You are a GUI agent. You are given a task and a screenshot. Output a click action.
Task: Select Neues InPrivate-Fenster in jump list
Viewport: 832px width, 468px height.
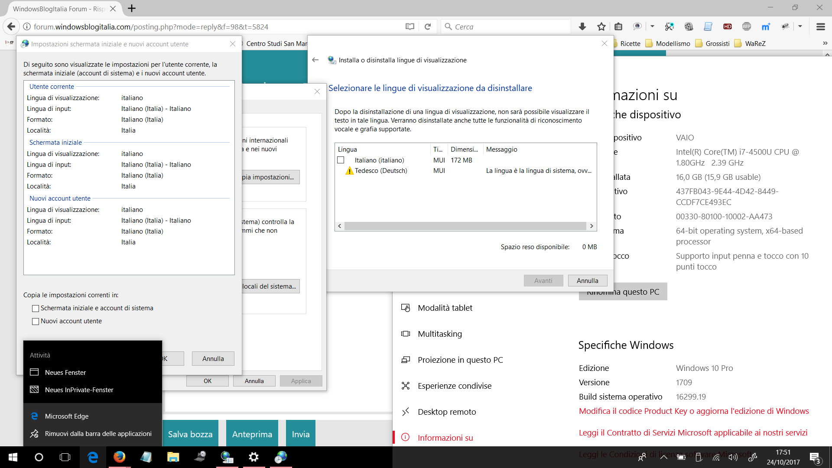[x=93, y=390]
